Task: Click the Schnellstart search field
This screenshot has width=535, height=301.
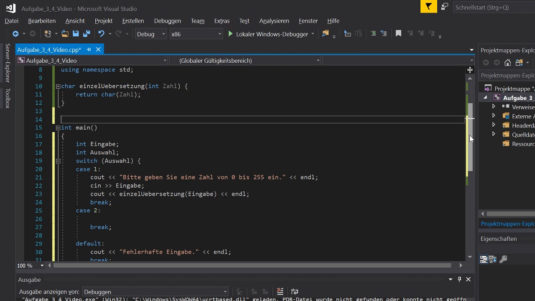Action: 494,7
